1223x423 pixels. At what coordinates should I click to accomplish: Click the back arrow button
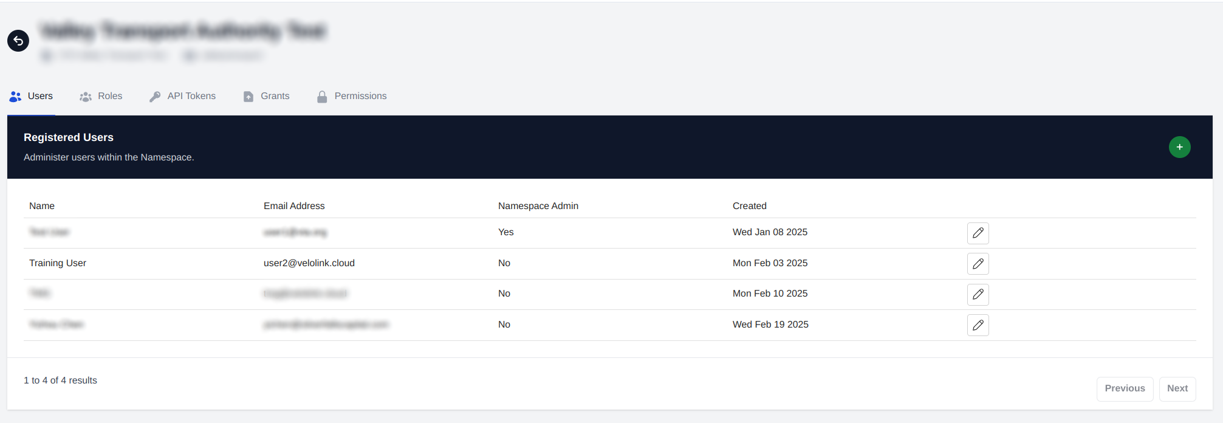tap(18, 41)
